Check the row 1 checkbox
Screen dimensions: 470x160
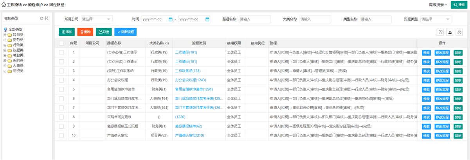(x=61, y=52)
